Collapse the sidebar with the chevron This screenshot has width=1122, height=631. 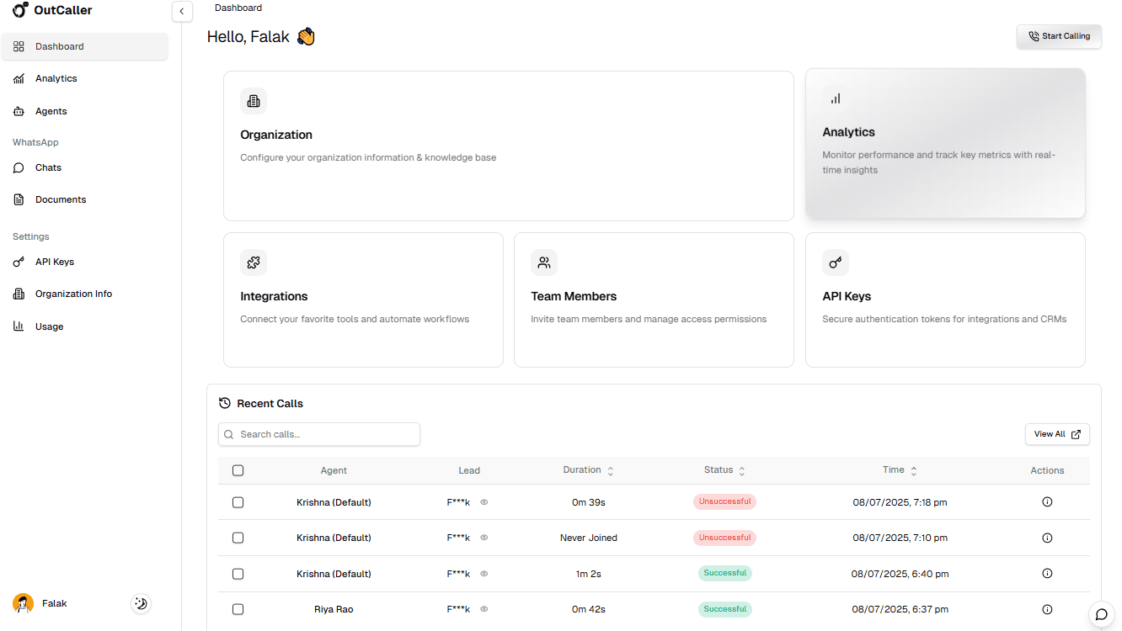[x=182, y=11]
